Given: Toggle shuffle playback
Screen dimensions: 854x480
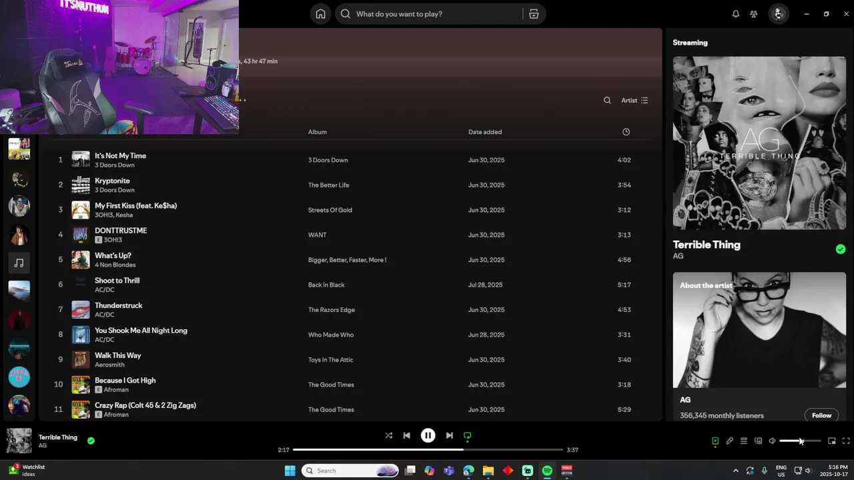Looking at the screenshot, I should click(388, 435).
